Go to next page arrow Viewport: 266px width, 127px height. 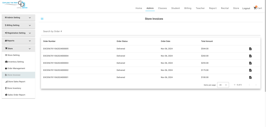pos(256,85)
